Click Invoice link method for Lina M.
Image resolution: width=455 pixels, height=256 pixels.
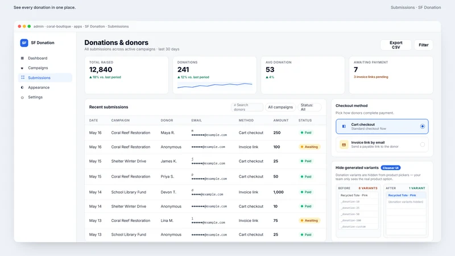click(x=249, y=221)
